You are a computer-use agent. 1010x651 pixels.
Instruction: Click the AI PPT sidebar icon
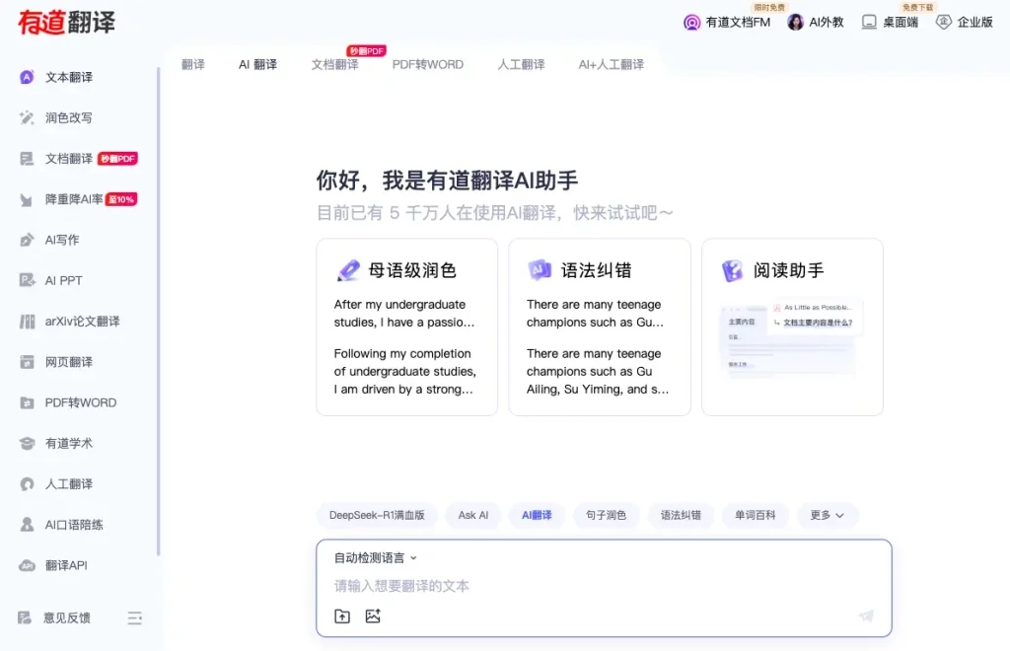pyautogui.click(x=27, y=281)
